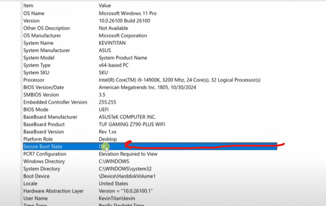Viewport: 326px width, 206px height.
Task: Click the Item column header
Action: tap(28, 6)
